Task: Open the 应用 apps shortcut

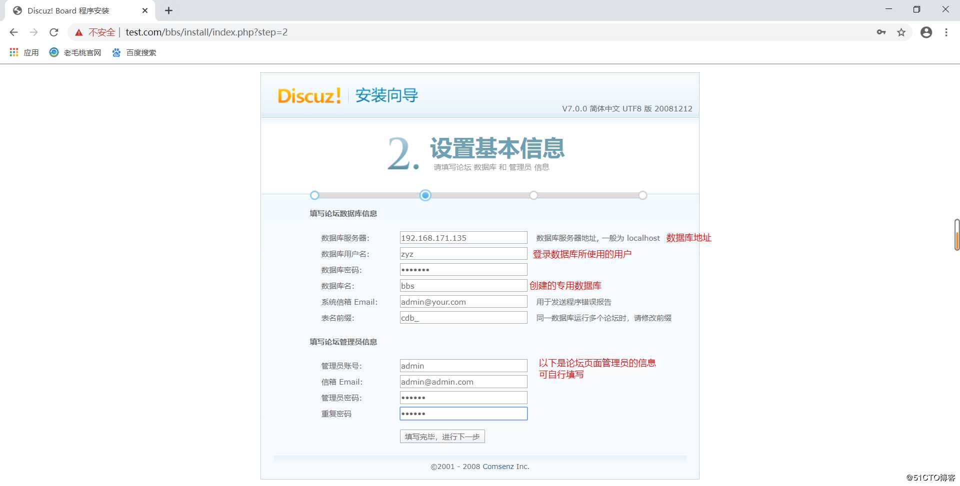Action: tap(24, 52)
